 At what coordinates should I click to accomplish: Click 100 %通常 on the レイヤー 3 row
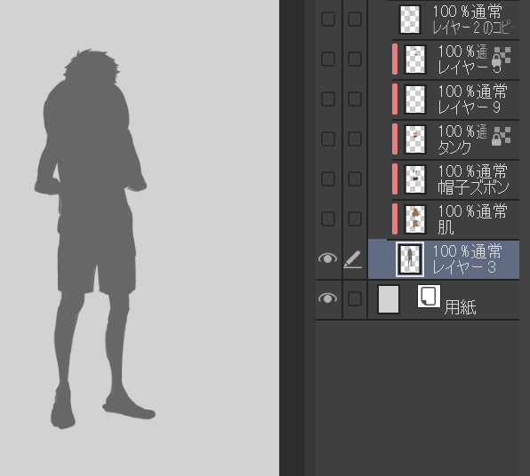pyautogui.click(x=467, y=251)
